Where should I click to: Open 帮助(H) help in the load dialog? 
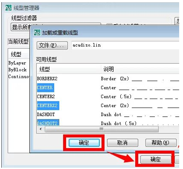(x=161, y=143)
